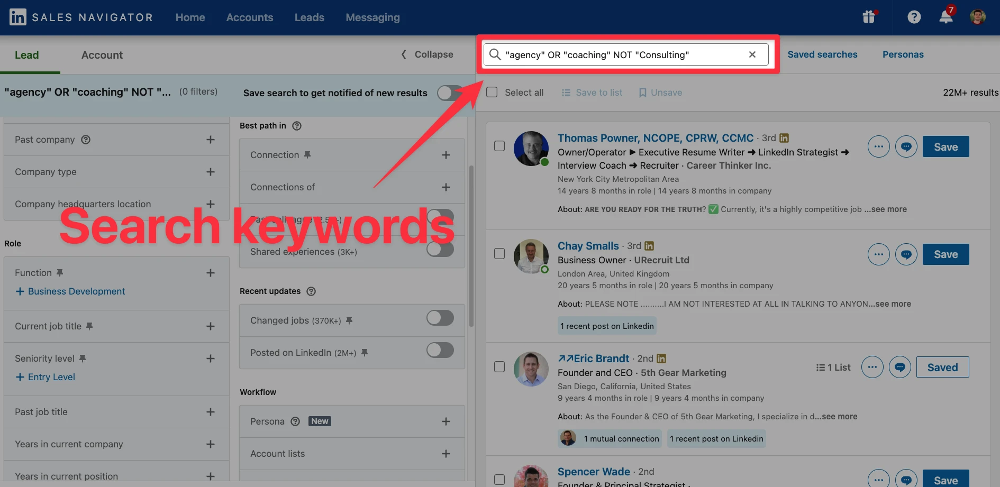The image size is (1000, 487).
Task: Expand Company type filter
Action: coord(211,172)
